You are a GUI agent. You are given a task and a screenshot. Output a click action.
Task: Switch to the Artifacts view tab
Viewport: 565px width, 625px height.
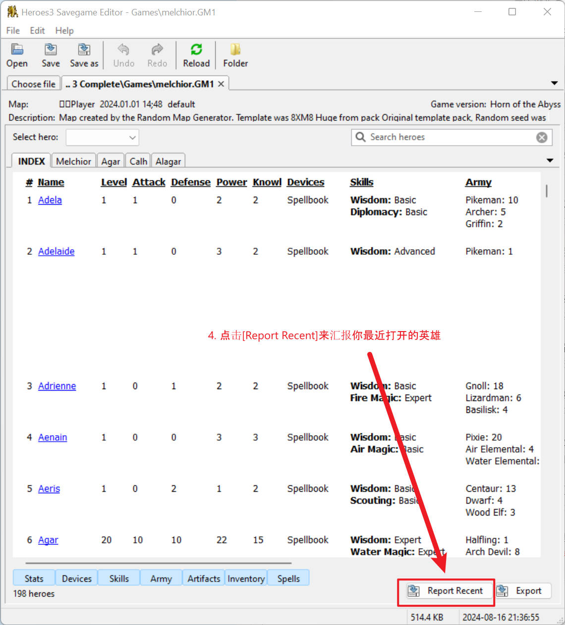204,578
